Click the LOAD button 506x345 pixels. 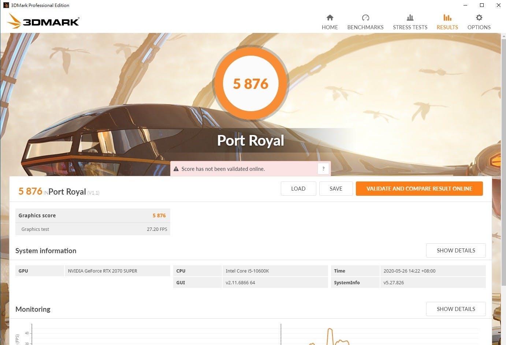tap(298, 189)
